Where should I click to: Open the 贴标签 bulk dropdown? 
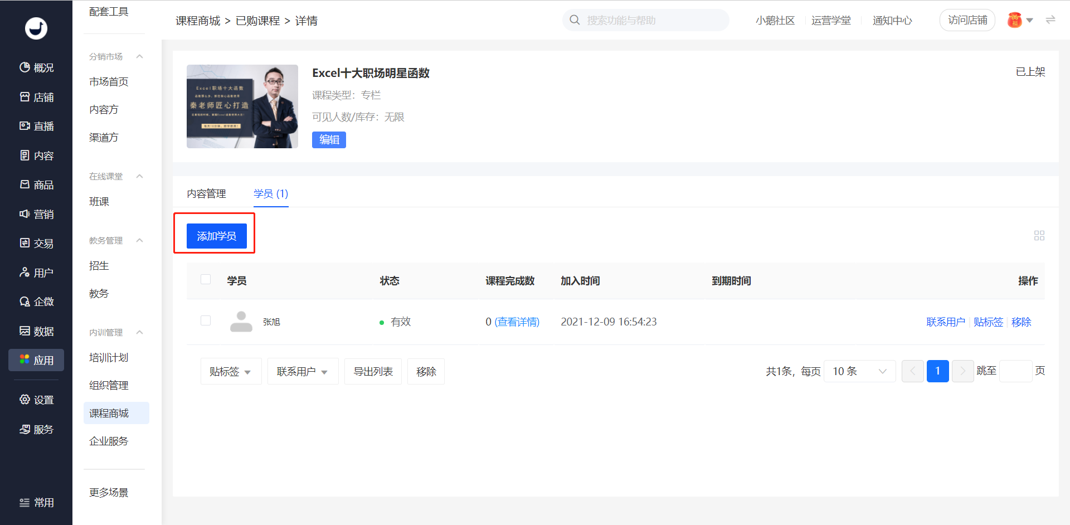point(231,371)
